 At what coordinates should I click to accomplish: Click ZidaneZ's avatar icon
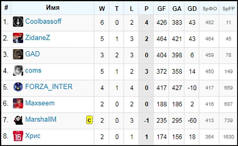18,38
